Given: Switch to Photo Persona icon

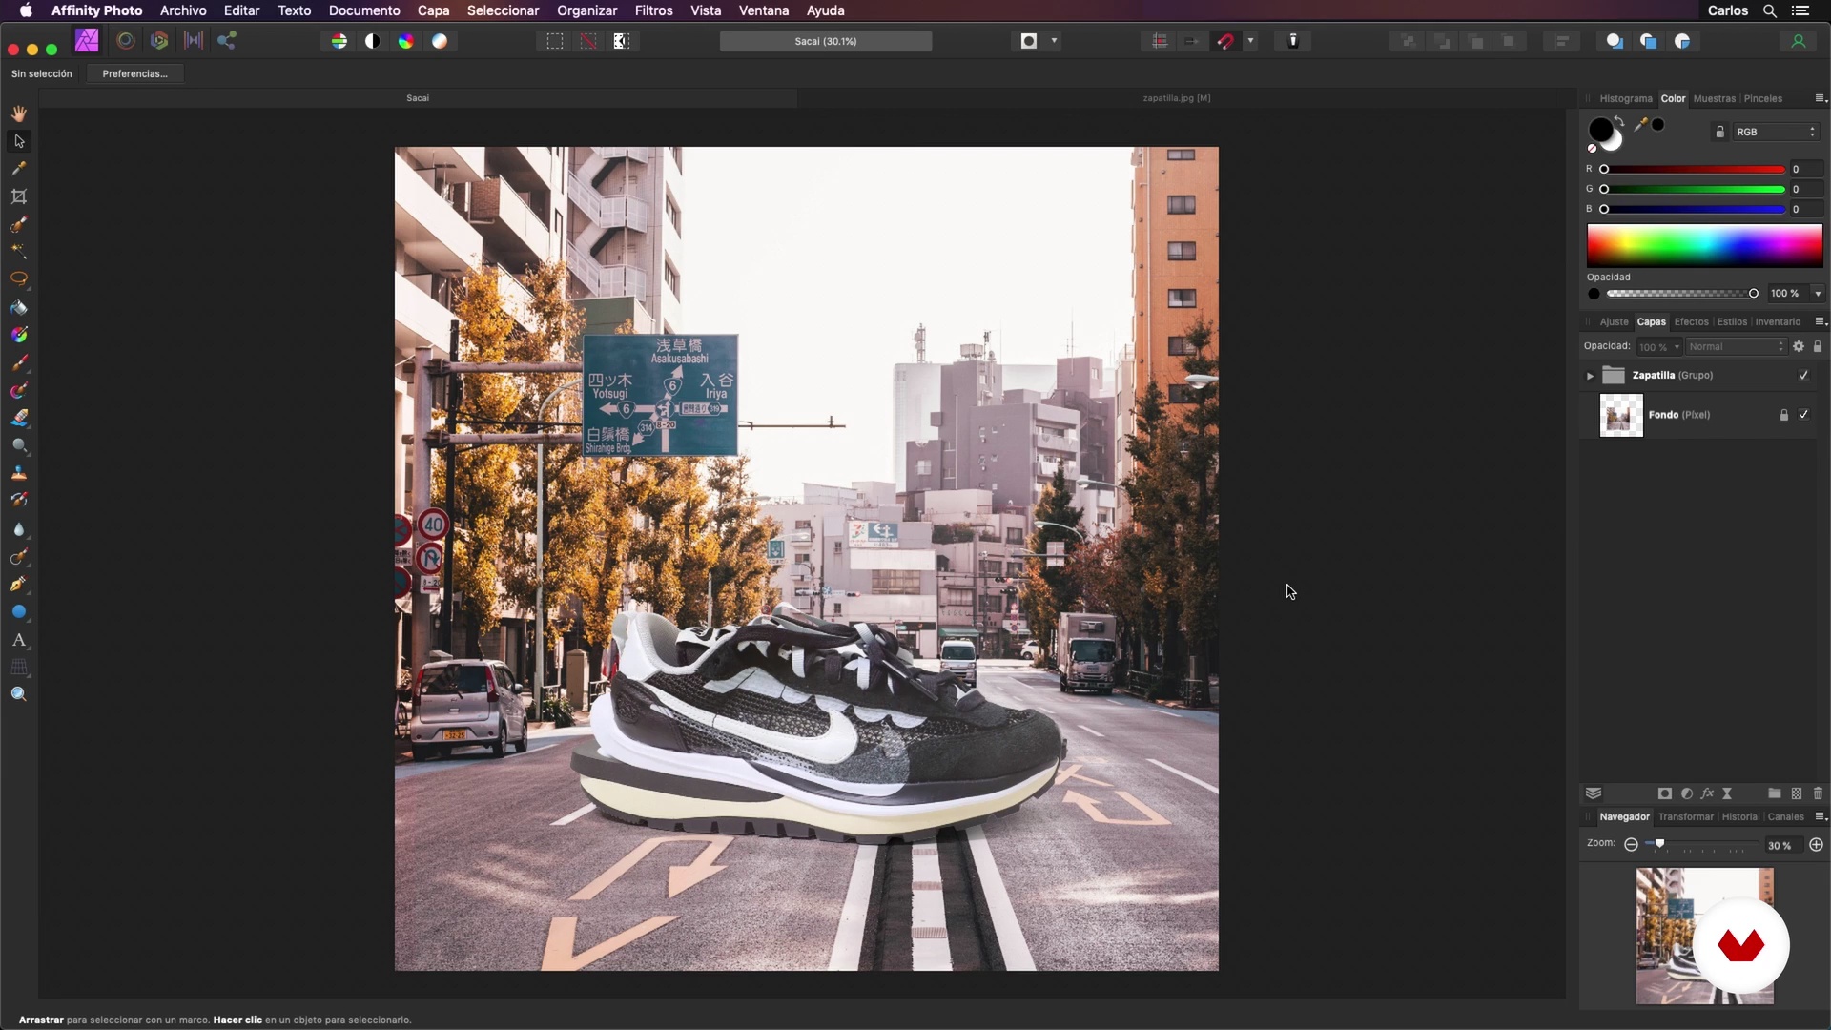Looking at the screenshot, I should (x=87, y=41).
